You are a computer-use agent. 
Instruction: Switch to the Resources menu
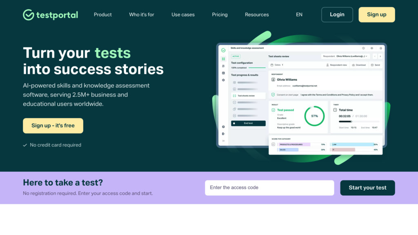pyautogui.click(x=256, y=15)
